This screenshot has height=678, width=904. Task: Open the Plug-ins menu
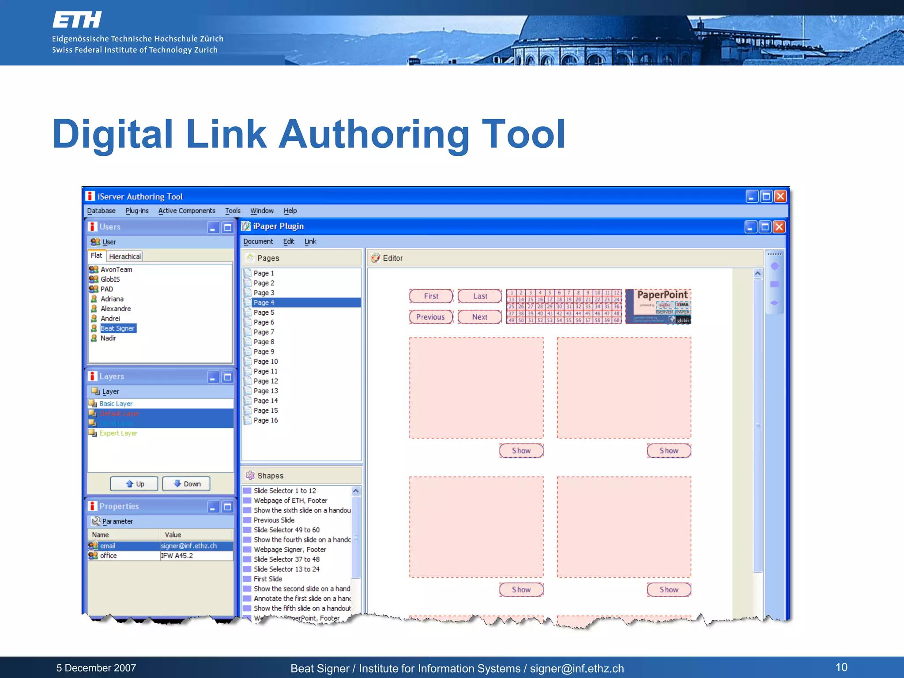(137, 211)
